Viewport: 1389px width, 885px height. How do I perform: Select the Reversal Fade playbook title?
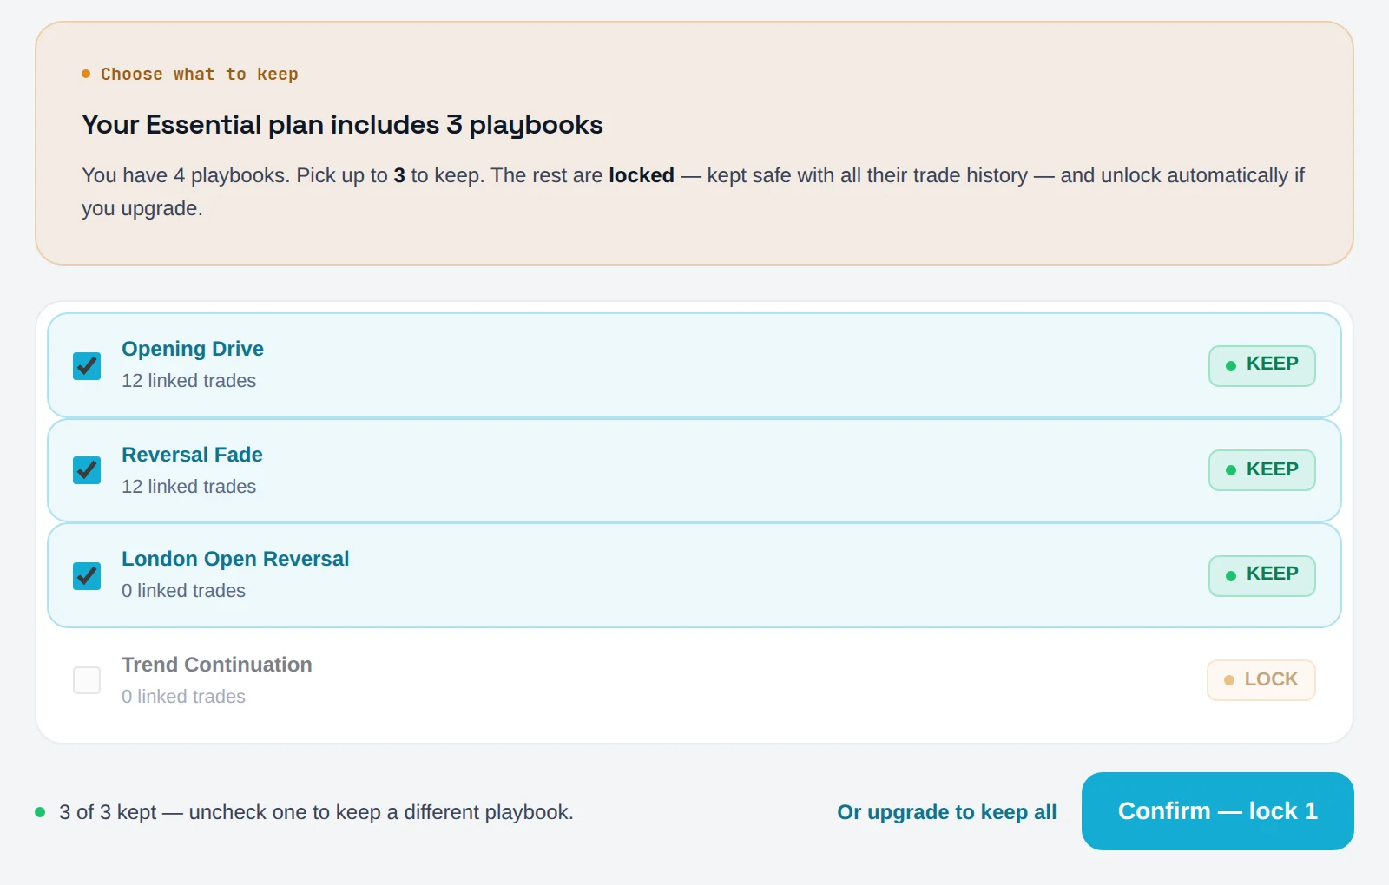192,455
